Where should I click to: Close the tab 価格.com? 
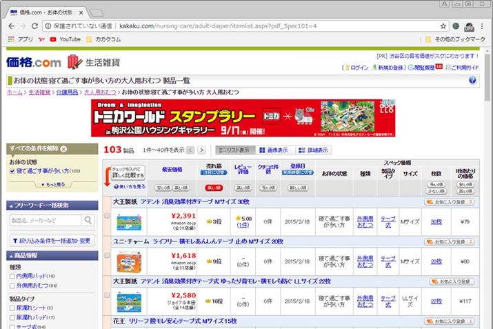click(x=81, y=12)
